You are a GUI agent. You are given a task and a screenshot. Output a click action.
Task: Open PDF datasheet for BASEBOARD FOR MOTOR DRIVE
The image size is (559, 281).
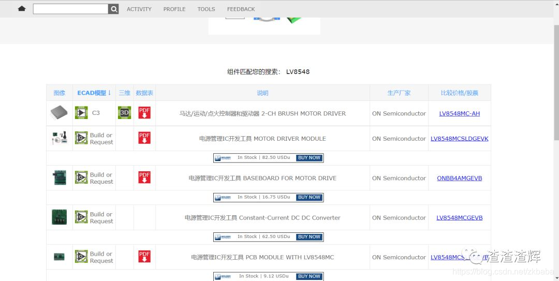pos(144,178)
